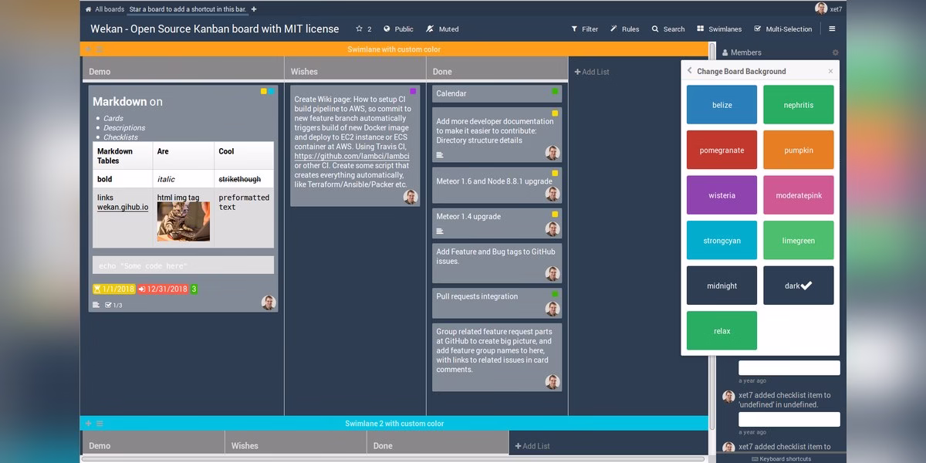Viewport: 926px width, 463px height.
Task: Click the plus icon in Swimlane 2 header
Action: click(88, 424)
